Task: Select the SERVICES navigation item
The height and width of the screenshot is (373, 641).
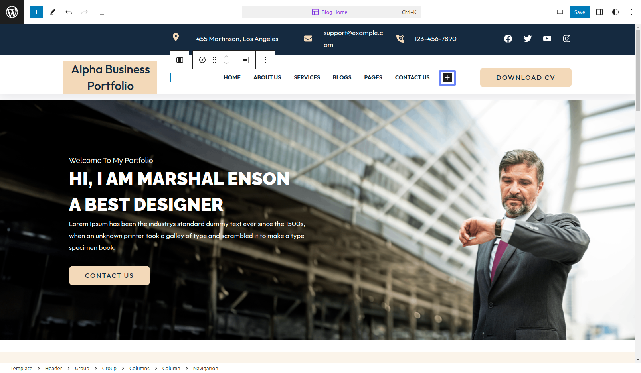Action: [307, 77]
